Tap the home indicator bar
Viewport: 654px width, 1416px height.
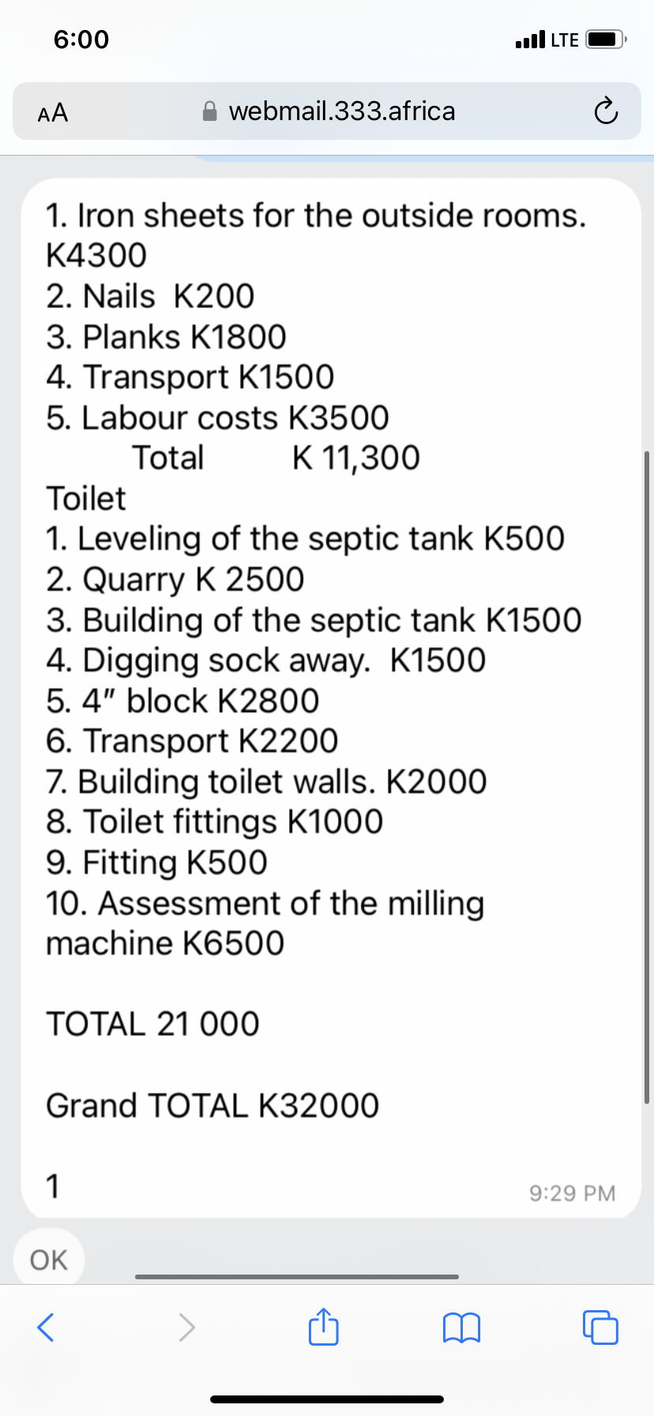coord(327,1399)
